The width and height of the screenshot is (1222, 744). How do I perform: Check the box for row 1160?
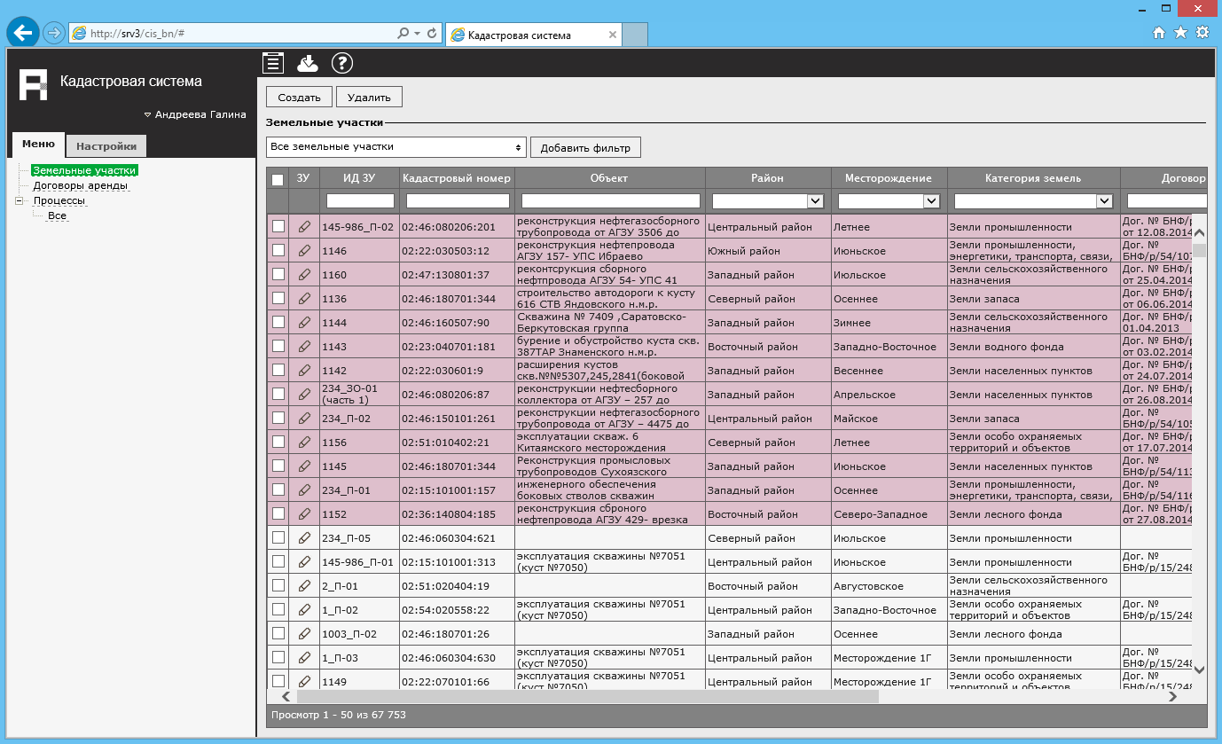pyautogui.click(x=278, y=274)
